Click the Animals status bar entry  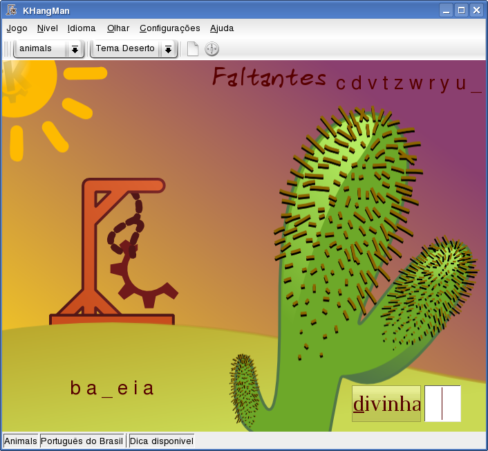21,441
